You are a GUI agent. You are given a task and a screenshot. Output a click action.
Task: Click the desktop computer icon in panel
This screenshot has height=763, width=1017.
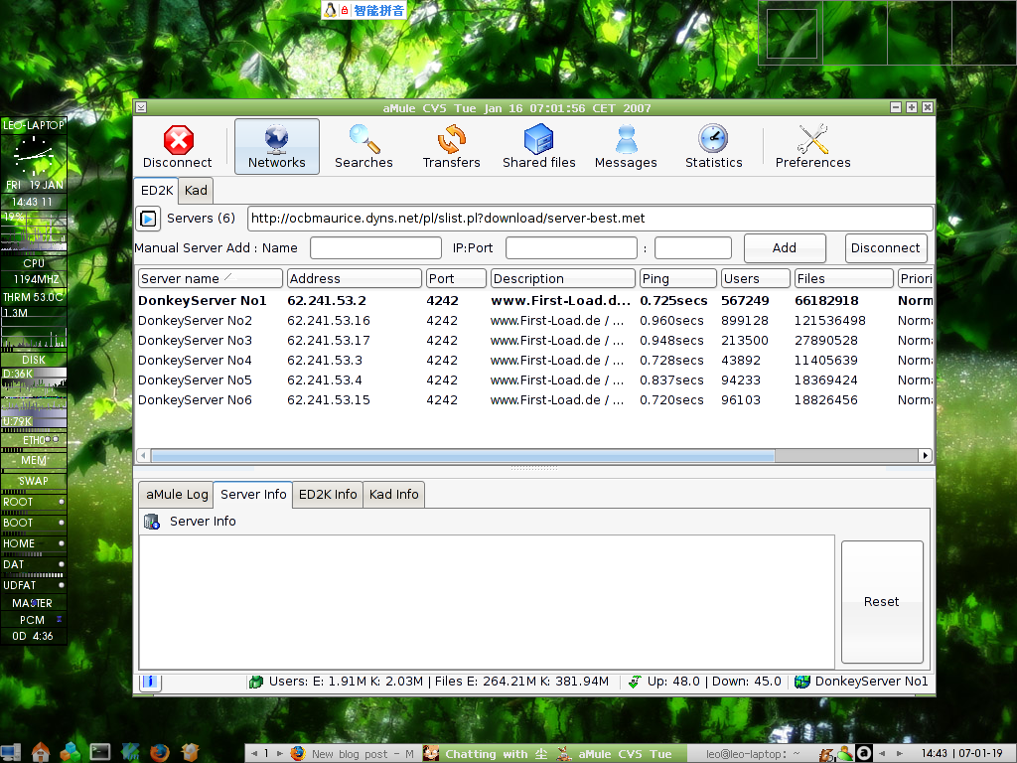[10, 752]
